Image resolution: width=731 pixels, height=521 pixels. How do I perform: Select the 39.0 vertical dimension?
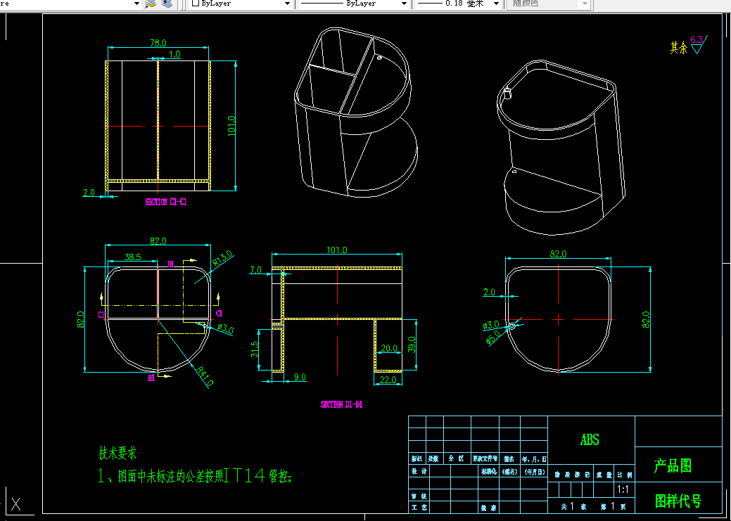coord(412,345)
